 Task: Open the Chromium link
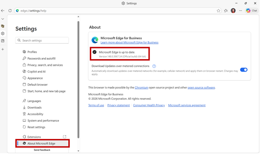pyautogui.click(x=141, y=88)
